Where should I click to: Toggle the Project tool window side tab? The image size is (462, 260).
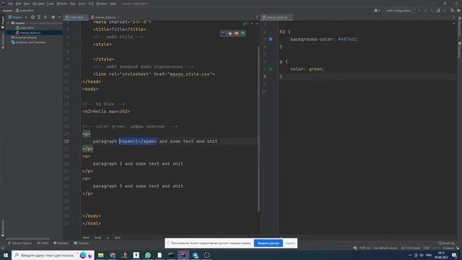(x=3, y=22)
